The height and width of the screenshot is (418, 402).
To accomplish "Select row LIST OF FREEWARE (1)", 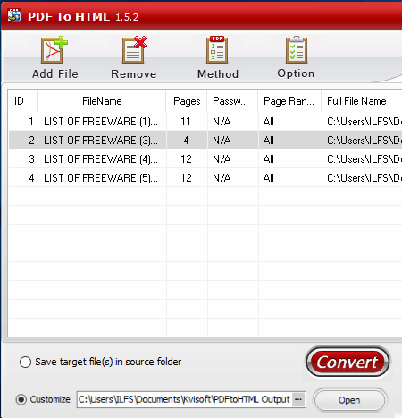I will coord(205,122).
